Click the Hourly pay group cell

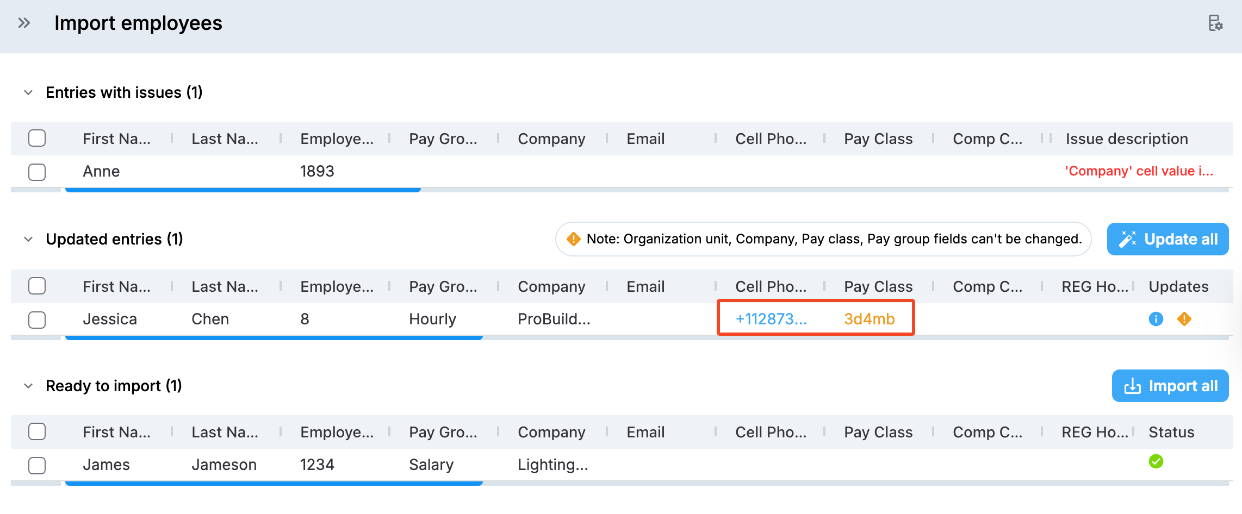[432, 319]
